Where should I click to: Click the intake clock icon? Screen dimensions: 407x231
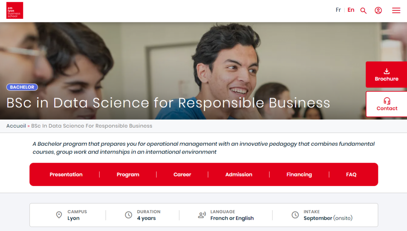click(295, 215)
